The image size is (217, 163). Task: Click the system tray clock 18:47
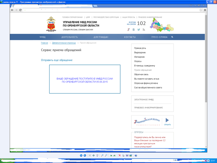(213, 161)
